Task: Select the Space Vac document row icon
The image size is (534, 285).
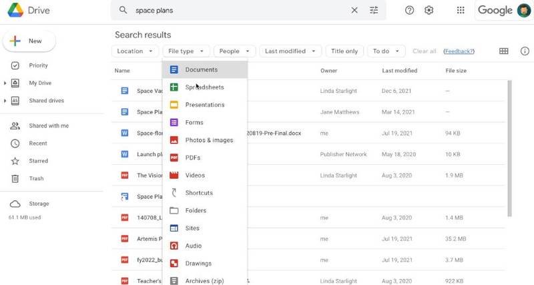Action: [125, 91]
